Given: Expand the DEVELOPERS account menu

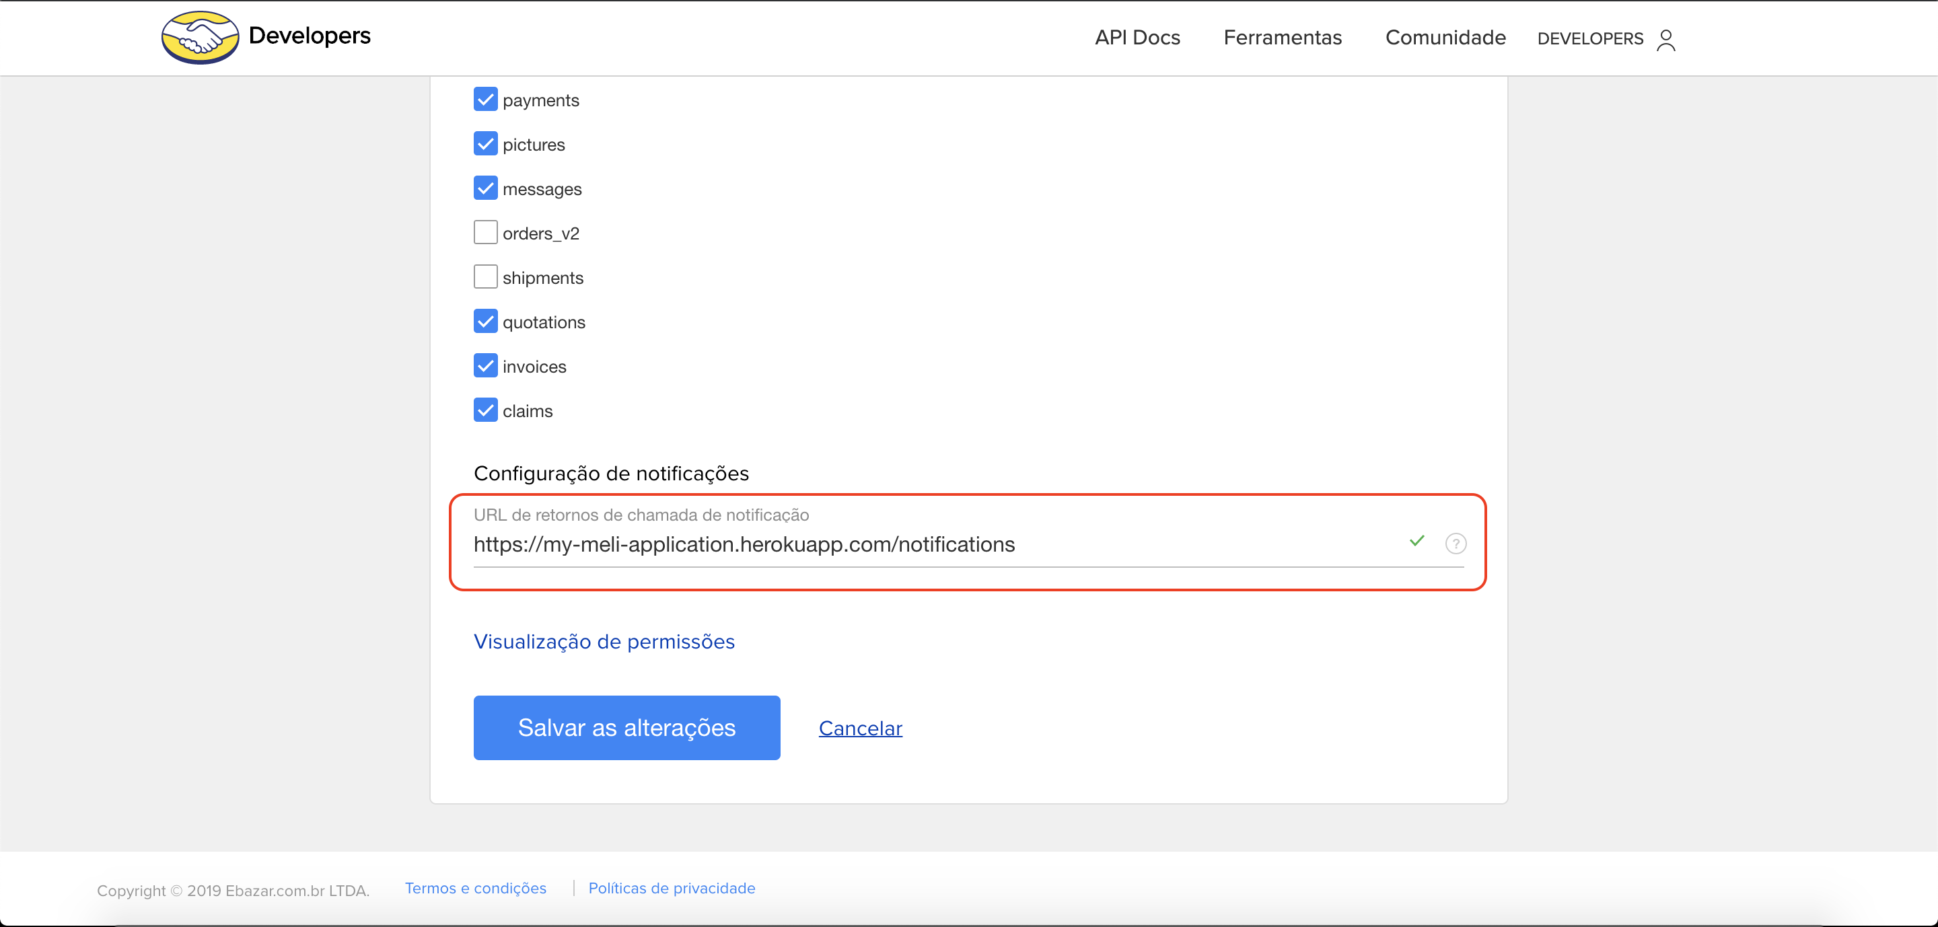Looking at the screenshot, I should tap(1589, 39).
